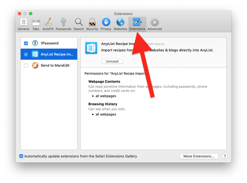The height and width of the screenshot is (183, 247).
Task: Click the MarsEdit rocket icon
Action: [35, 65]
